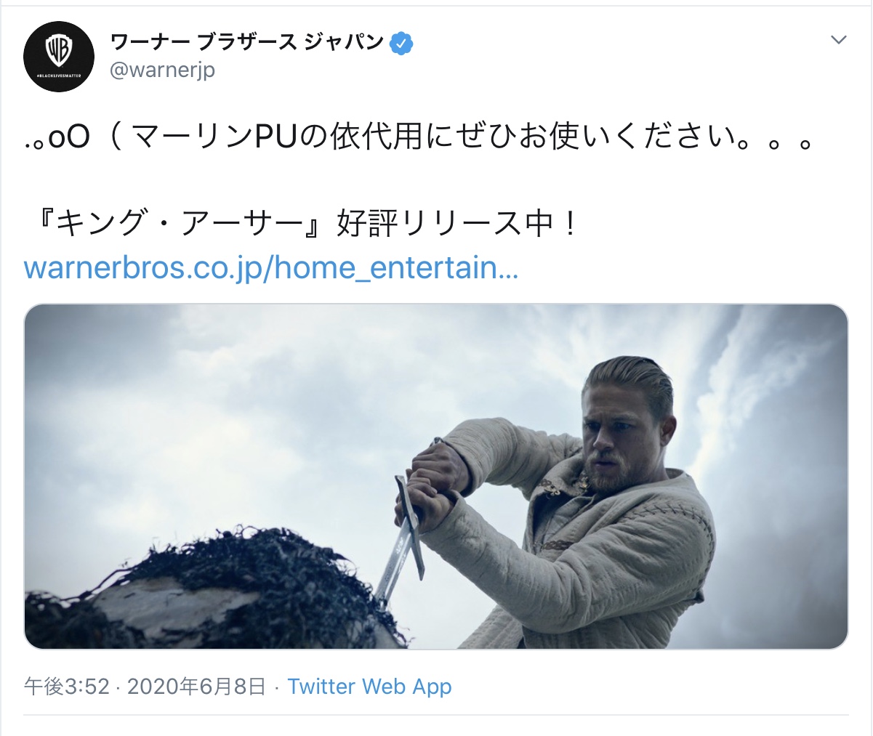This screenshot has height=736, width=873.
Task: Click the blue verified badge
Action: pos(401,43)
